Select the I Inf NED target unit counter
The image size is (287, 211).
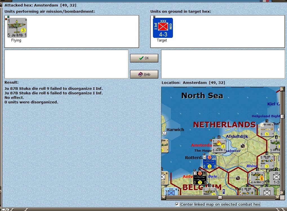tap(163, 28)
